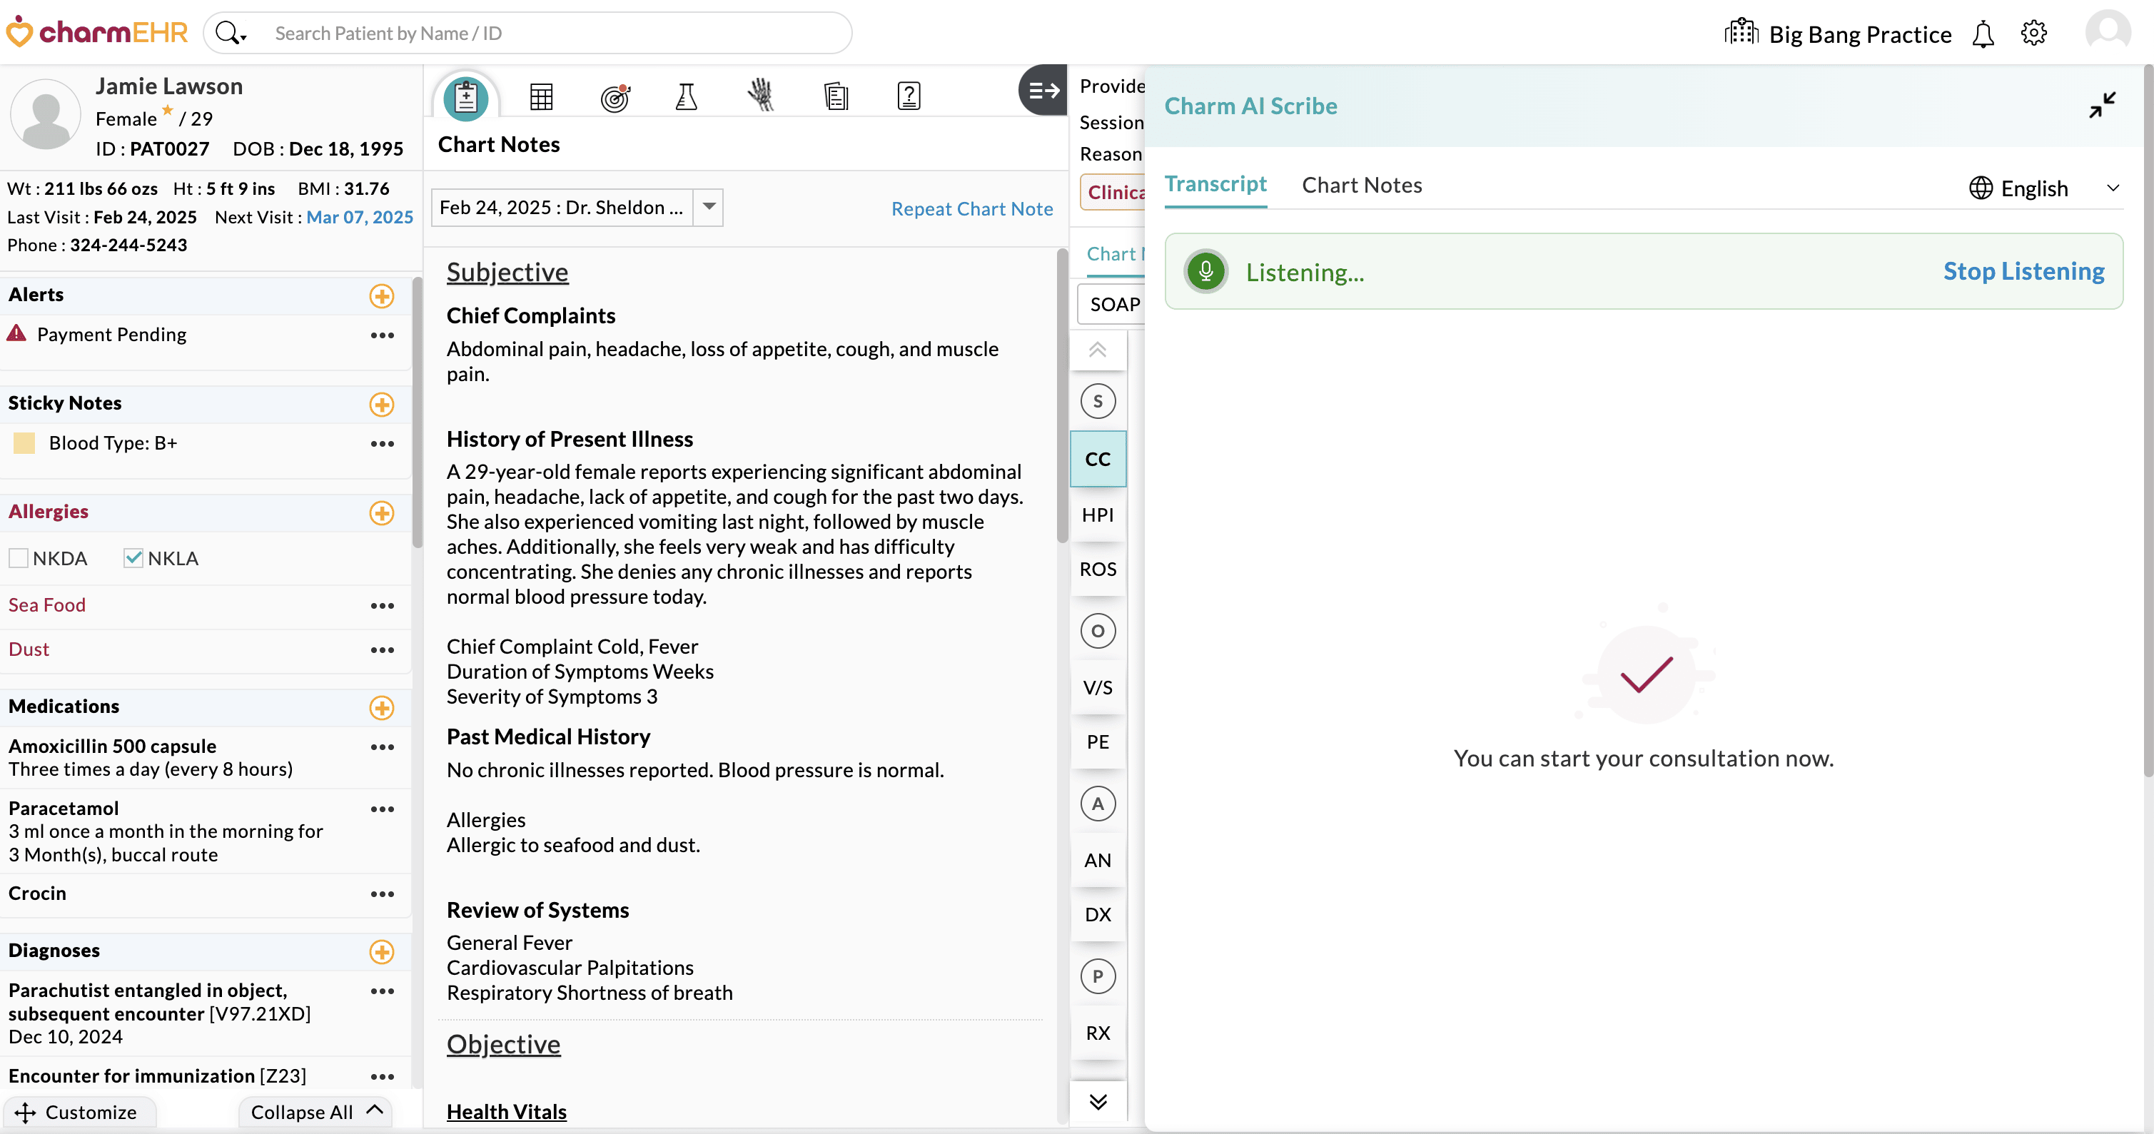Open the flowsheet grid icon

(x=541, y=97)
